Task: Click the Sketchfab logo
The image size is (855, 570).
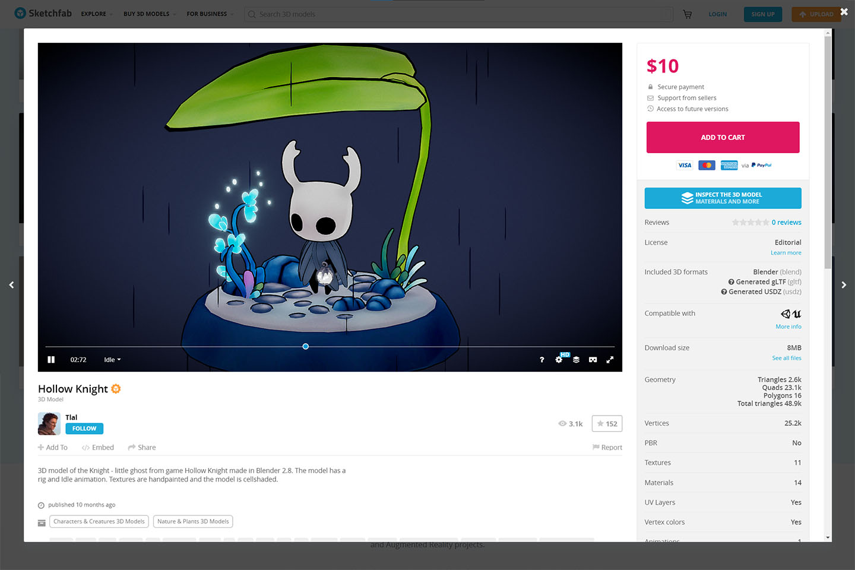Action: [43, 13]
